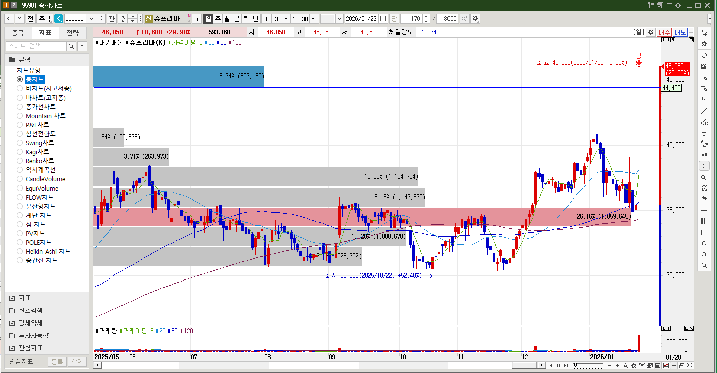The image size is (717, 373).
Task: Click the undo arrow in right toolbar
Action: pos(704,243)
